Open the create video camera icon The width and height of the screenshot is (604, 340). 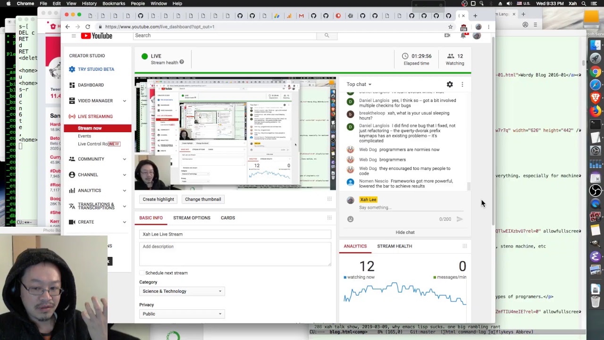click(447, 35)
